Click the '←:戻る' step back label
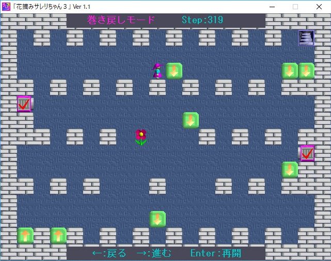Image resolution: width=331 pixels, height=261 pixels. click(x=108, y=253)
